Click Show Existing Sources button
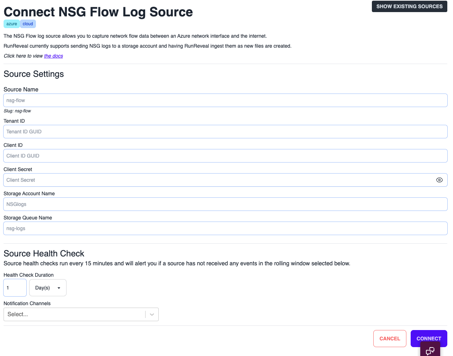The image size is (453, 356). pos(410,6)
